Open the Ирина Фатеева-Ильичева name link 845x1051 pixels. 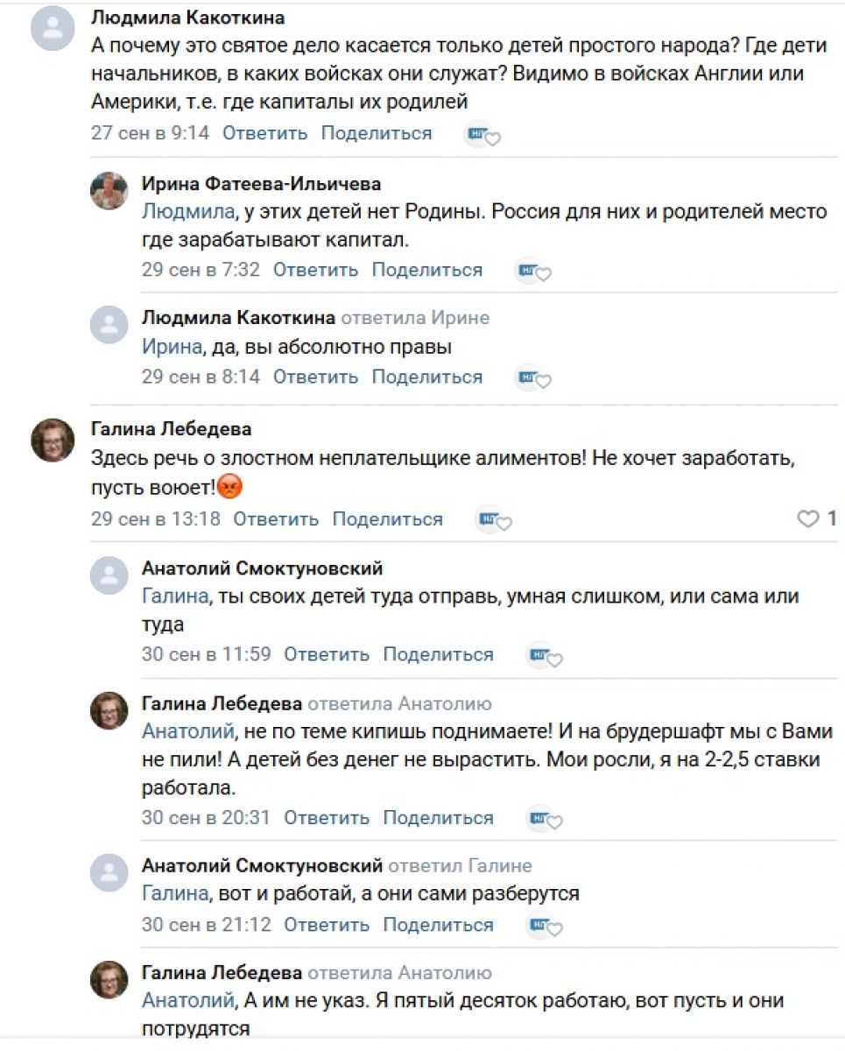(x=261, y=184)
